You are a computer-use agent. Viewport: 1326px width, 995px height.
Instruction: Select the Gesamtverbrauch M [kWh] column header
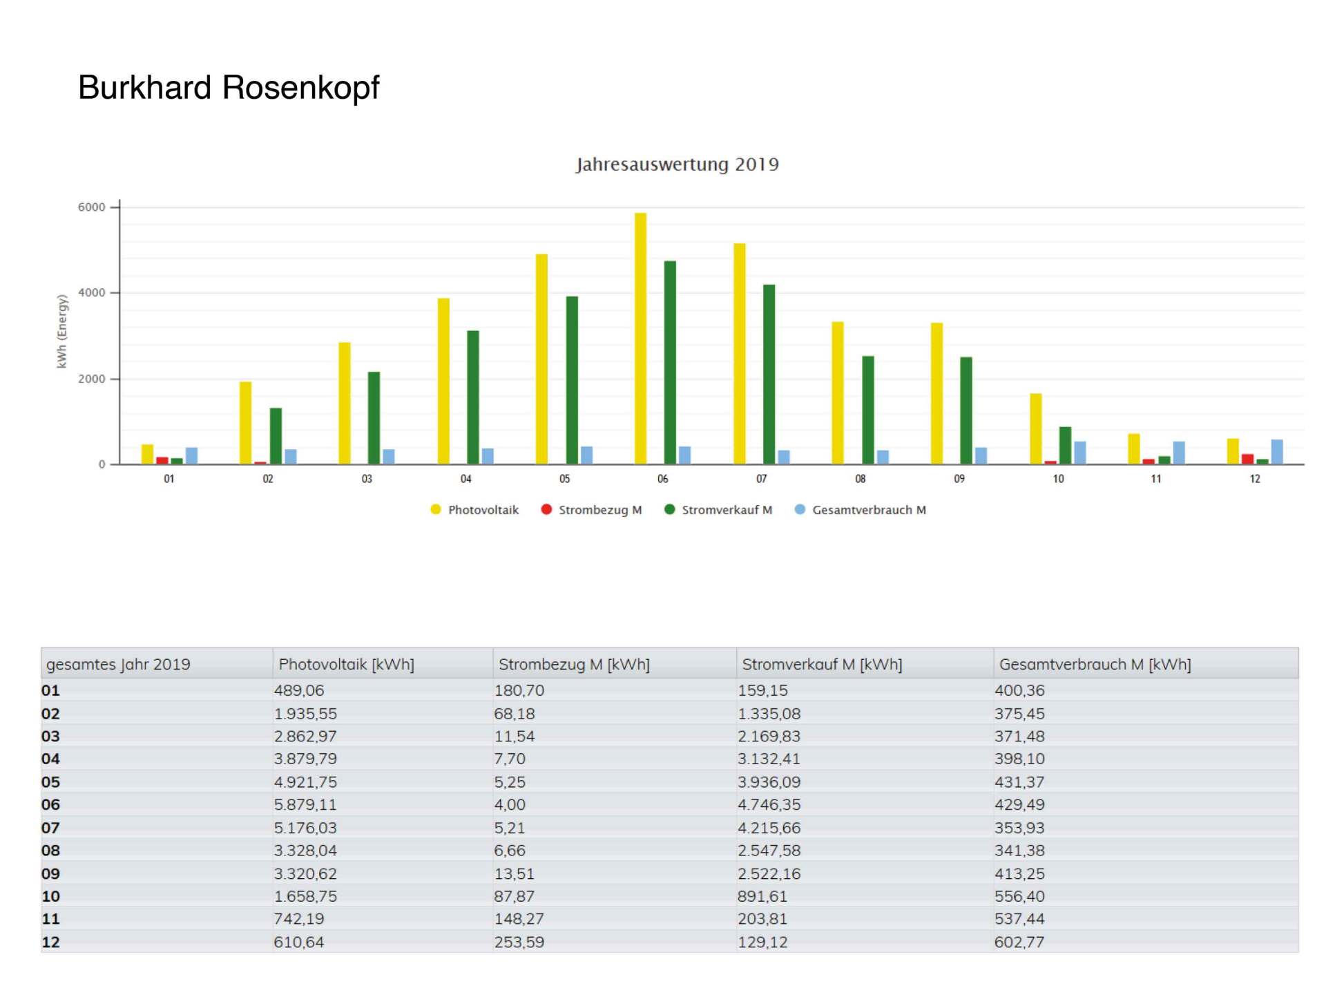pyautogui.click(x=1095, y=664)
